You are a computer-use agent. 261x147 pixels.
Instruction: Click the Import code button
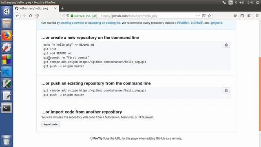[51, 124]
